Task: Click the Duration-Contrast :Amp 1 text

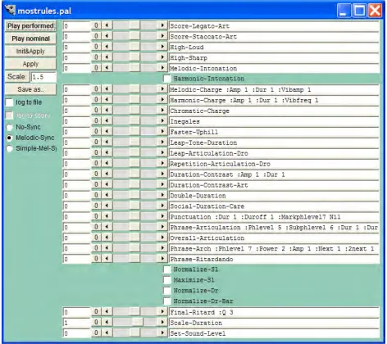Action: (214, 174)
